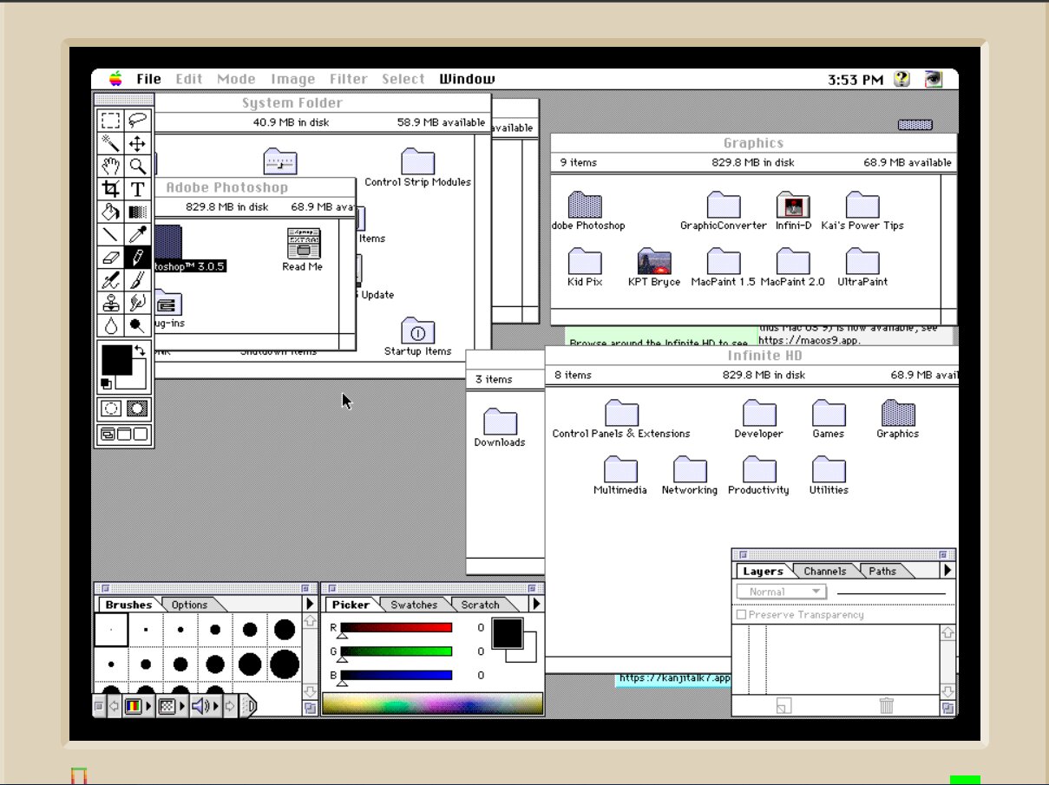Select the Line tool
Screen dimensions: 1049x785
(110, 233)
